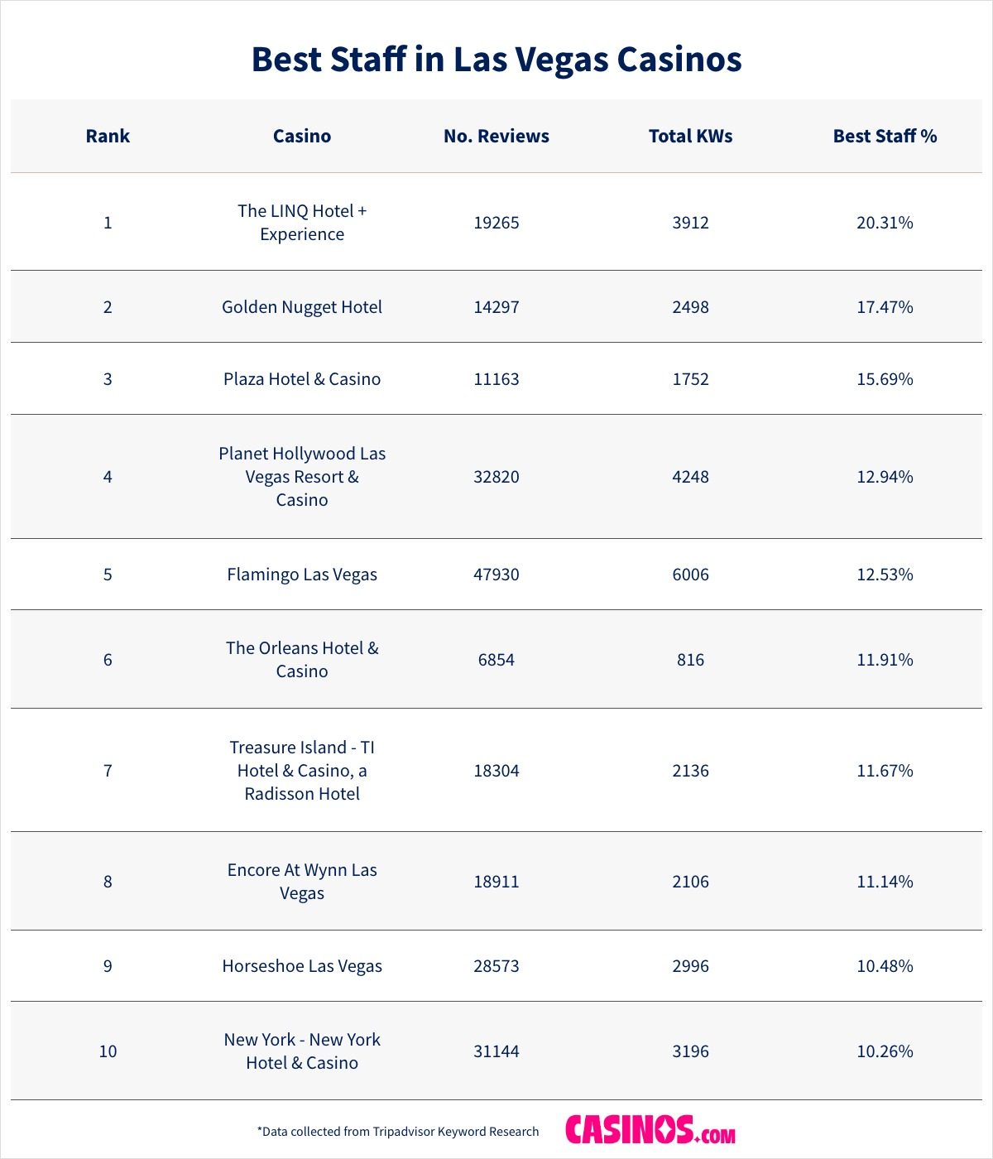Select the Flamingo Las Vegas row
Viewport: 993px width, 1159px height.
[302, 575]
